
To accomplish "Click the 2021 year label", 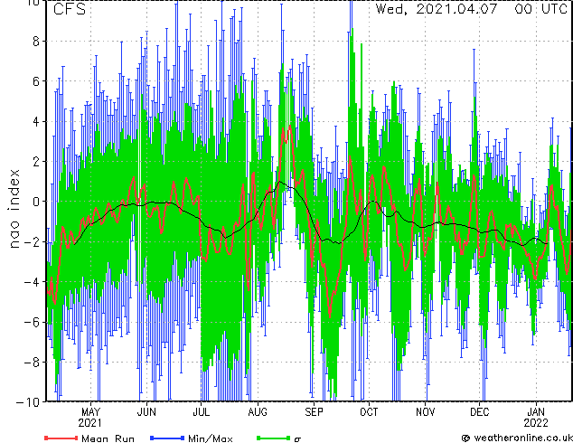I will [x=89, y=423].
